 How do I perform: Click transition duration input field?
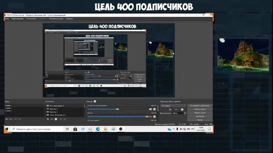[x=178, y=113]
